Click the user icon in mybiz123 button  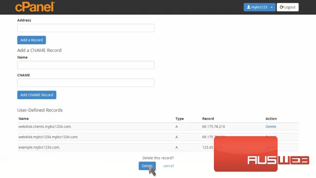[x=248, y=7]
